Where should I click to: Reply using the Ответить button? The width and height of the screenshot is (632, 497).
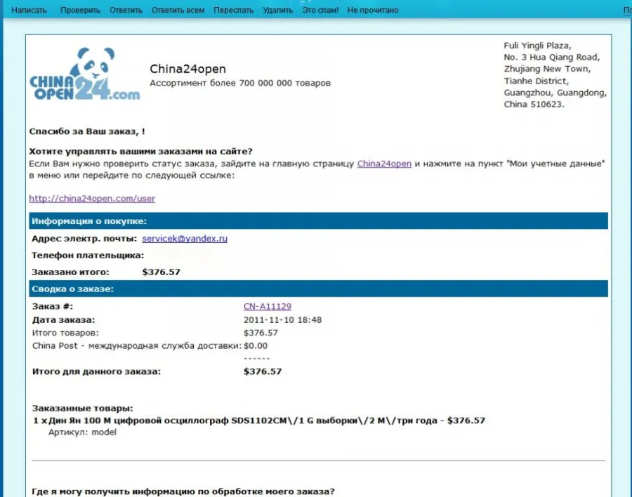pyautogui.click(x=126, y=10)
